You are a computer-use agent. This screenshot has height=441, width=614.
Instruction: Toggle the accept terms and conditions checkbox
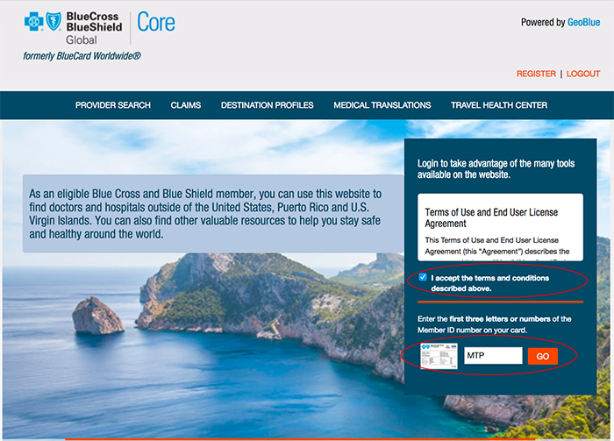[423, 278]
